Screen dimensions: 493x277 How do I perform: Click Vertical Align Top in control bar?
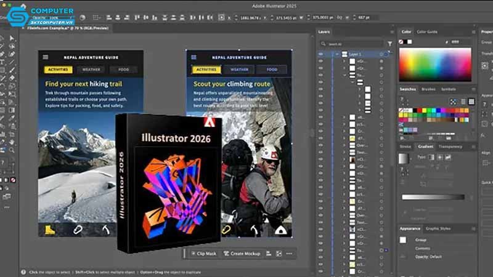(137, 18)
